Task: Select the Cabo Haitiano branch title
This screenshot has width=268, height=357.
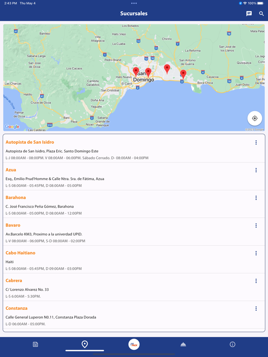Action: (x=21, y=253)
